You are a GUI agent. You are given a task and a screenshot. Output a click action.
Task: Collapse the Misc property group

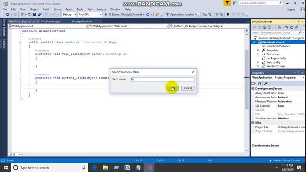[x=253, y=123]
